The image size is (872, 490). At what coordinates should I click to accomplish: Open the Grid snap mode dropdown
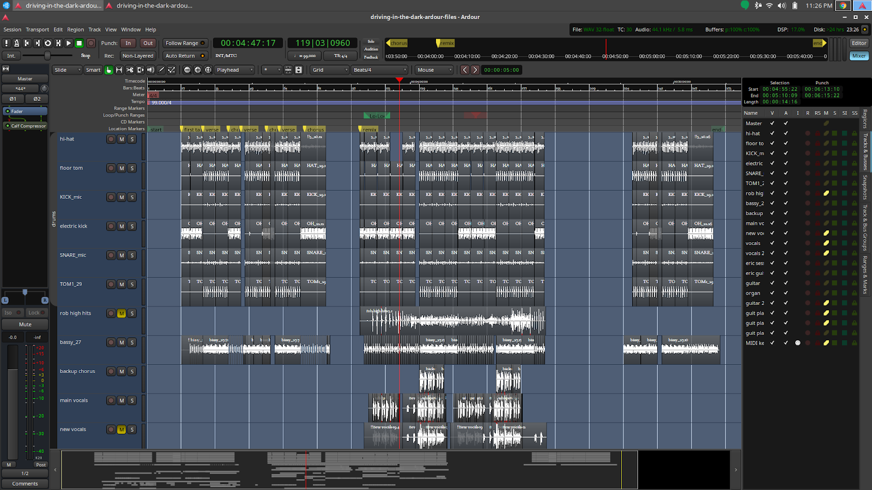point(330,70)
